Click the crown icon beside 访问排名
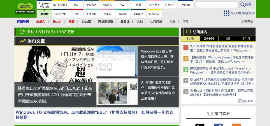The height and width of the screenshot is (126, 270). tap(189, 32)
